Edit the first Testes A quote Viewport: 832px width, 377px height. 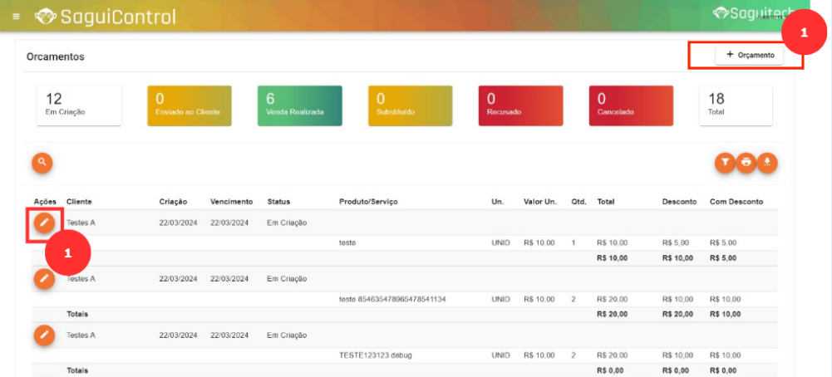tap(45, 223)
